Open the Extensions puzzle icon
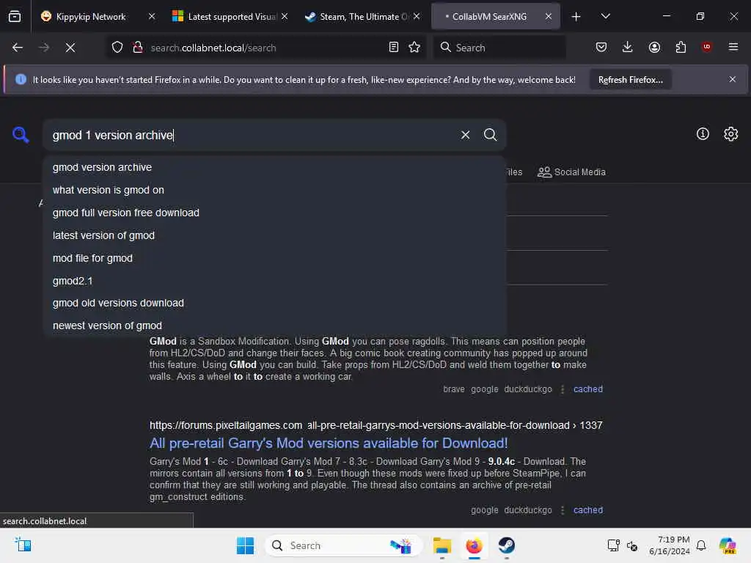 pyautogui.click(x=681, y=48)
